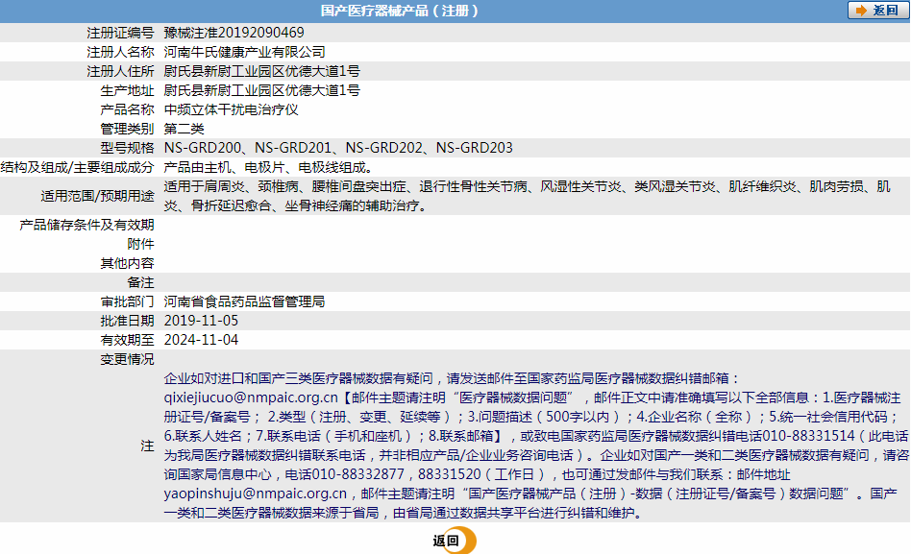911x554 pixels.
Task: Click the 适用范围/预期用途 label
Action: [x=98, y=196]
